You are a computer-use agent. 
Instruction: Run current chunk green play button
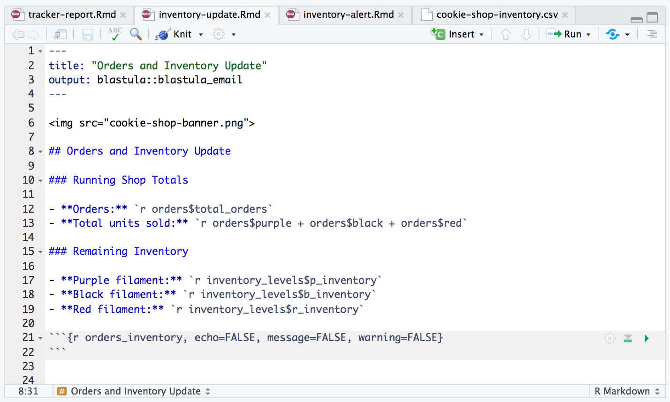647,338
